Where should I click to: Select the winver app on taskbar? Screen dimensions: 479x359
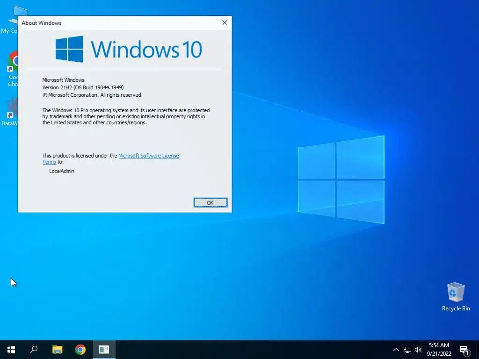[104, 350]
